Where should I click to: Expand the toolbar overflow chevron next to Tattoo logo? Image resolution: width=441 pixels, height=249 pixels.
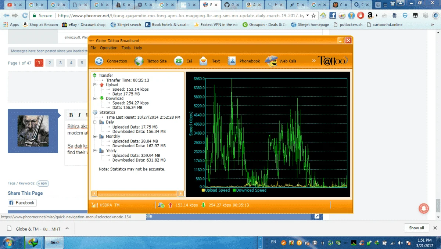point(314,61)
